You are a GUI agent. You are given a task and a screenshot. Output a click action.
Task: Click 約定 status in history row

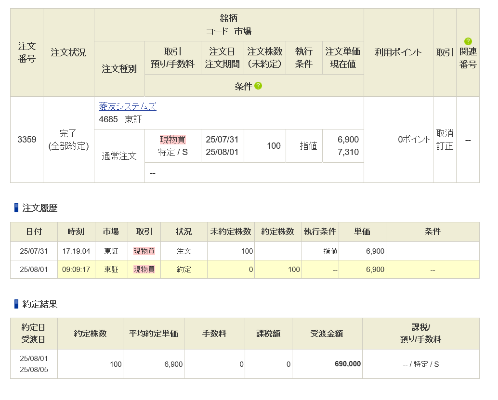pyautogui.click(x=184, y=270)
